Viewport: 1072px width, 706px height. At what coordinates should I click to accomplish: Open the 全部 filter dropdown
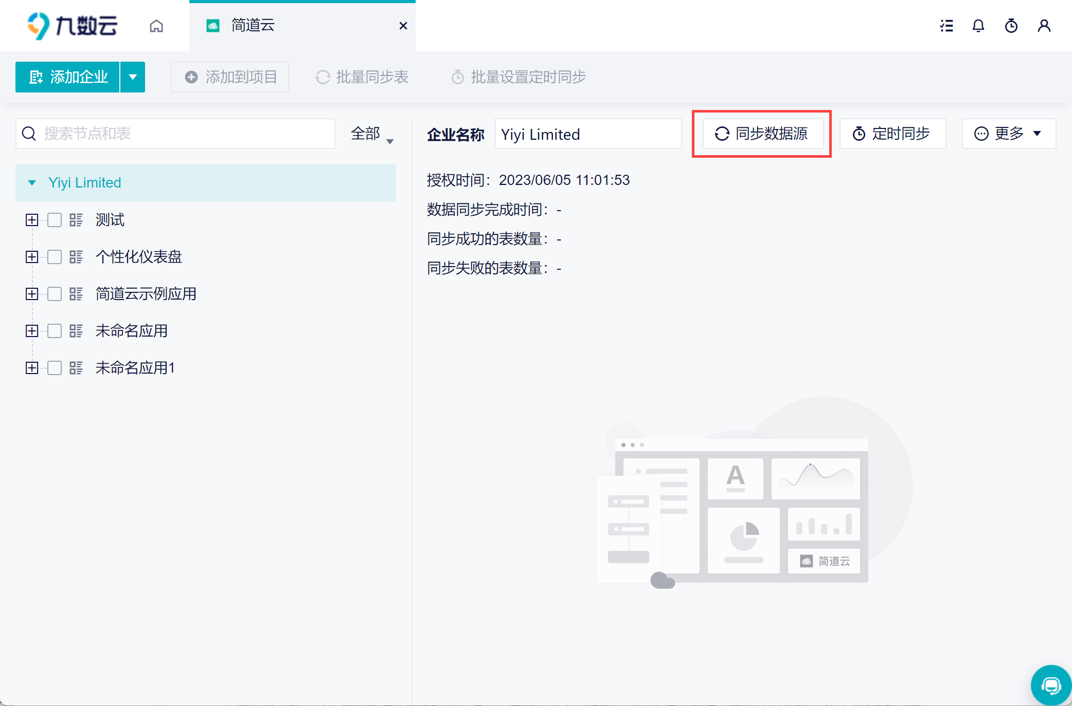click(371, 134)
